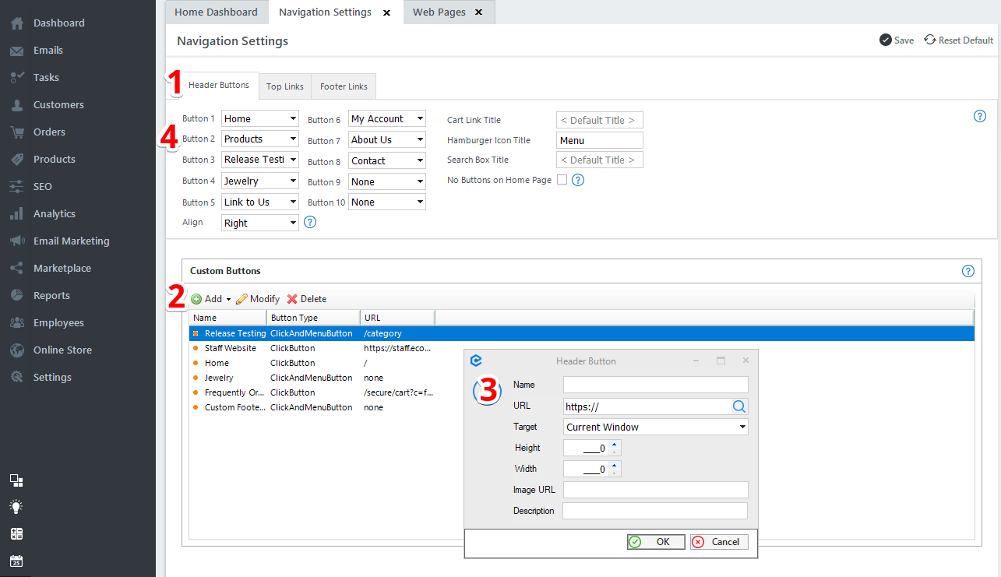Image resolution: width=1001 pixels, height=577 pixels.
Task: Select the Analytics bar chart icon
Action: tap(17, 214)
